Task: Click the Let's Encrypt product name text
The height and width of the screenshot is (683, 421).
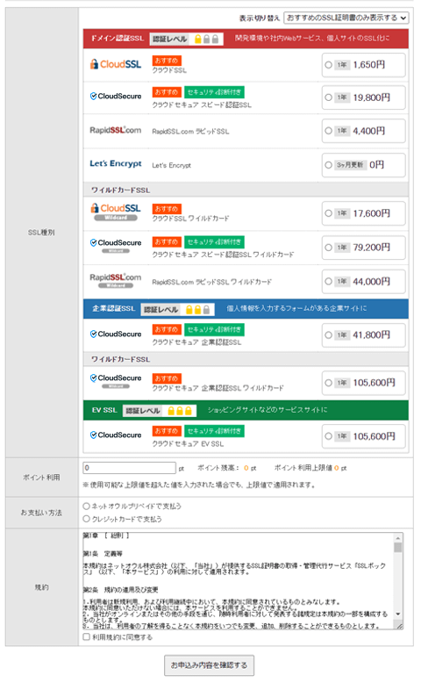Action: (x=172, y=166)
